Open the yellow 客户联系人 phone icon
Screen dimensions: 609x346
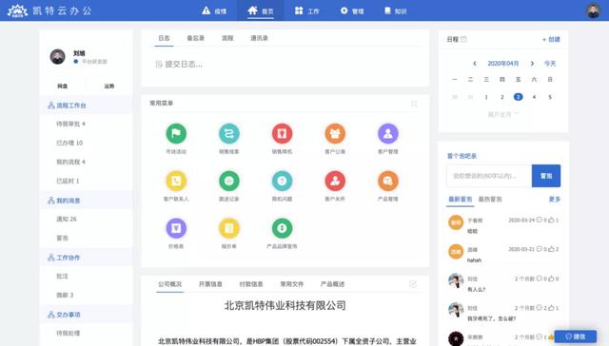176,181
